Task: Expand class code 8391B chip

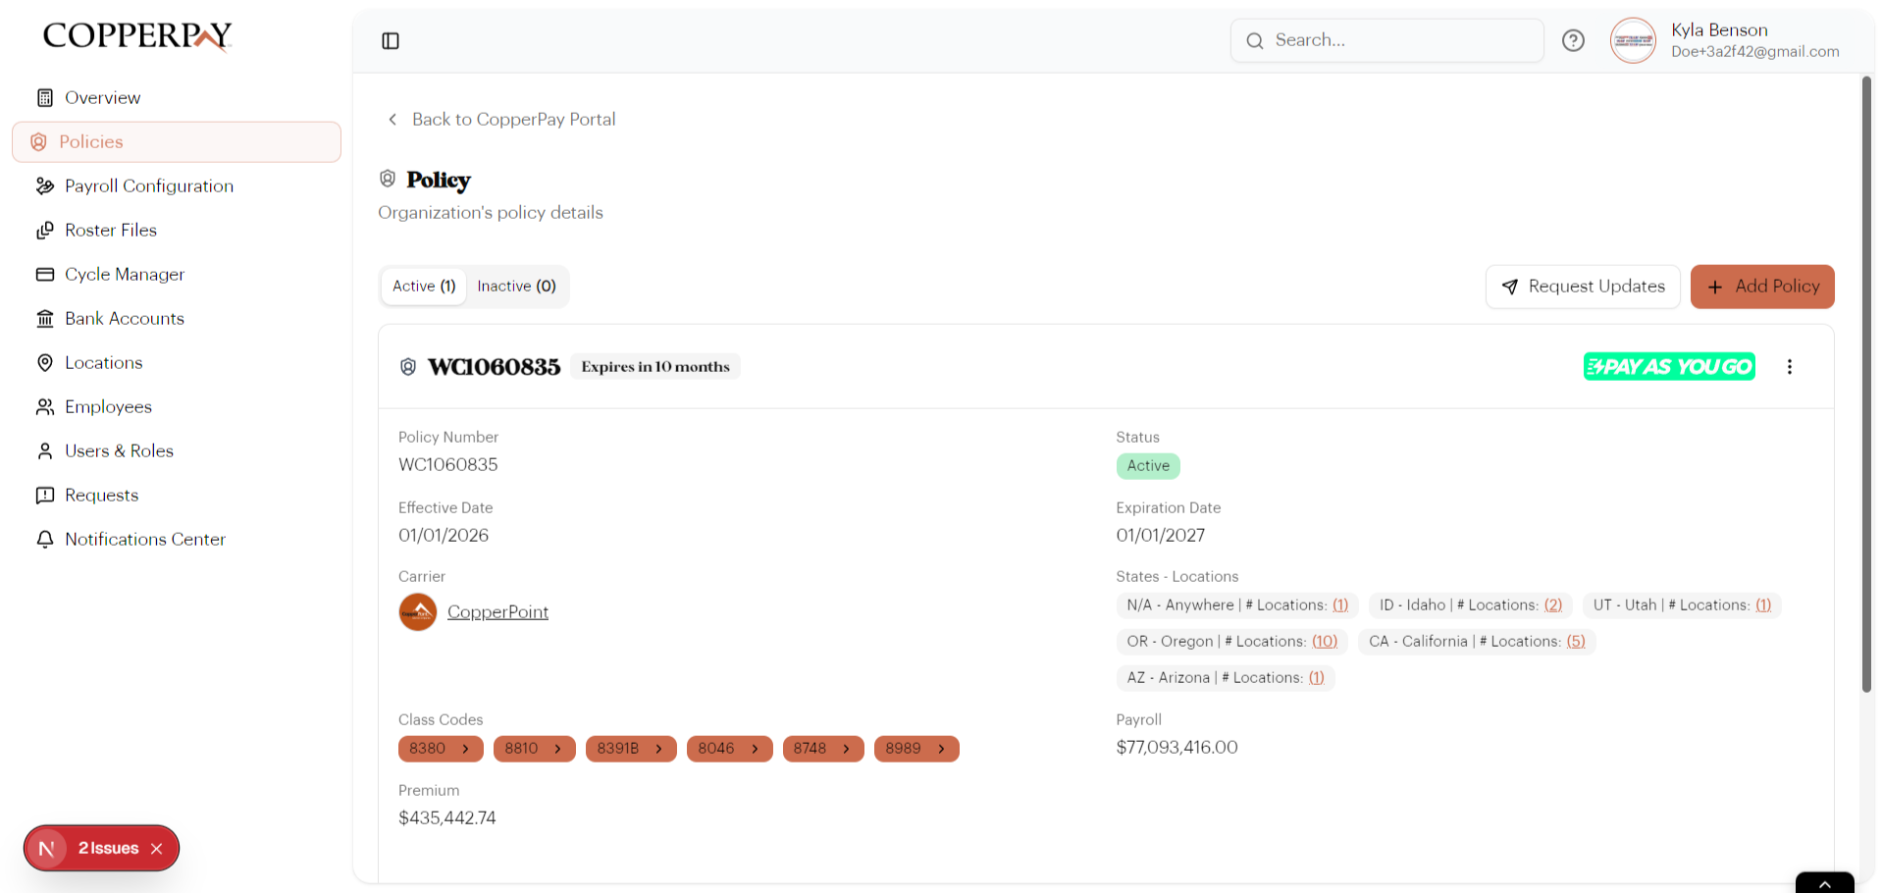Action: [x=630, y=749]
